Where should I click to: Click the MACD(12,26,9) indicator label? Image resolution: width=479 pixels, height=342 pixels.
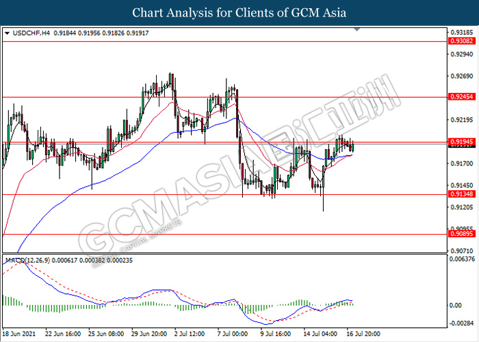[28, 261]
